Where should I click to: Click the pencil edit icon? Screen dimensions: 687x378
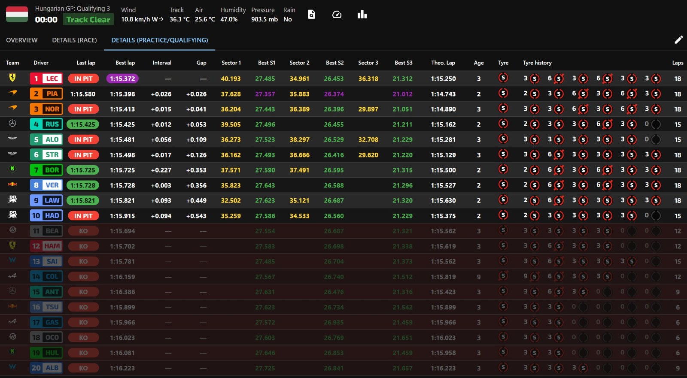(x=678, y=40)
